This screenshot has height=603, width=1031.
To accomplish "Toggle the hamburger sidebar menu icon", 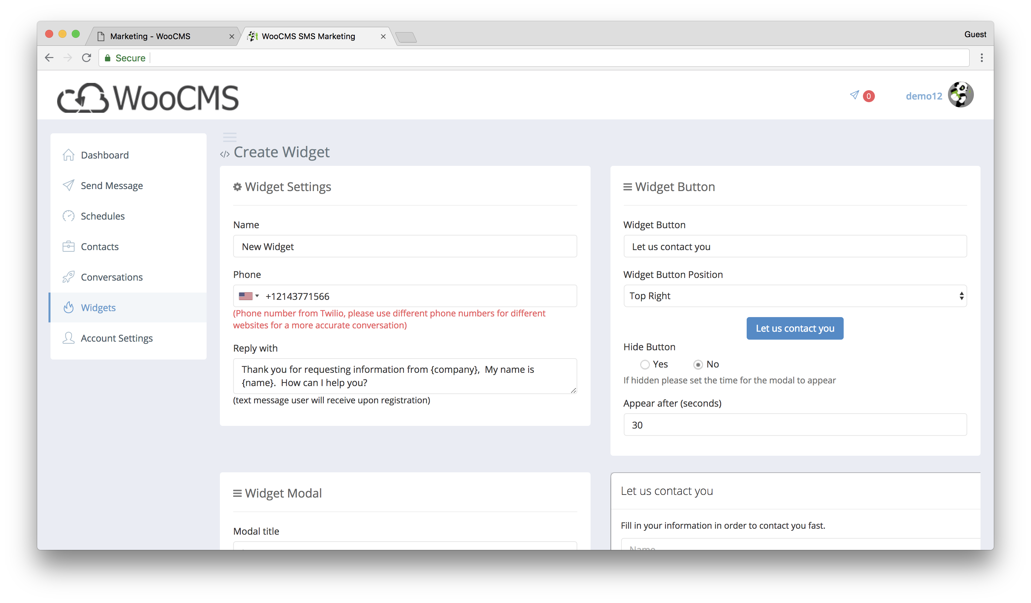I will (230, 137).
